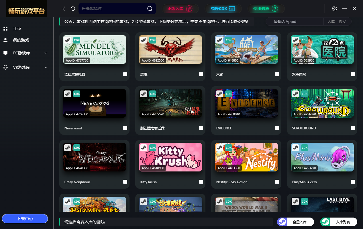Click the Steam icon on Desert War cover
Image resolution: width=363 pixels, height=229 pixels.
point(219,202)
